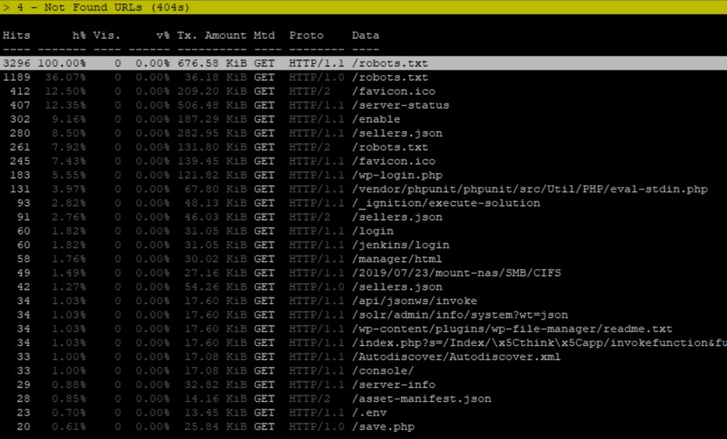Click the '676.58 KiB' transfer amount
Image resolution: width=727 pixels, height=439 pixels.
(212, 63)
